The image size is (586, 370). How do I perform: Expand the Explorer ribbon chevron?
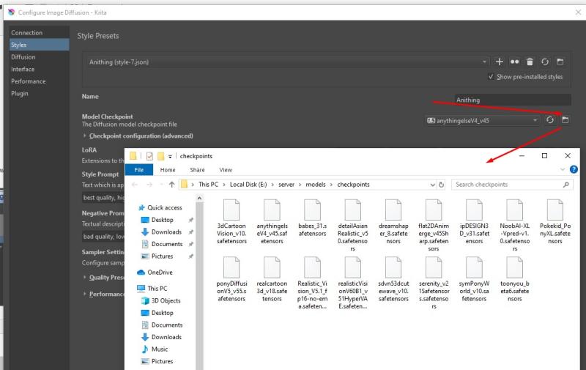tap(563, 169)
